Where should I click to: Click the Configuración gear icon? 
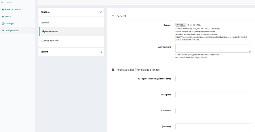pos(3,31)
